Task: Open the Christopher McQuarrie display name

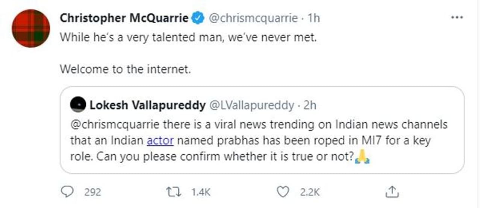Action: [124, 18]
